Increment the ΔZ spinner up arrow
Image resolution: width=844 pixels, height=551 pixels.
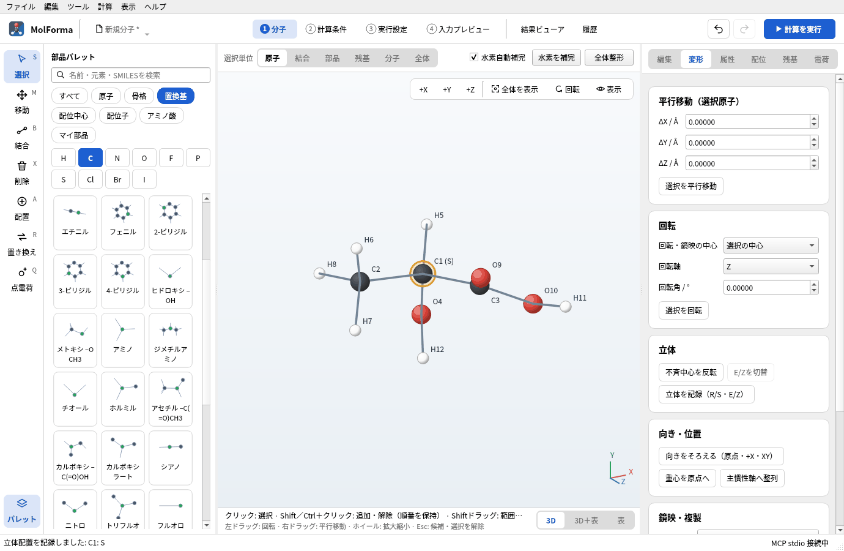pyautogui.click(x=814, y=160)
